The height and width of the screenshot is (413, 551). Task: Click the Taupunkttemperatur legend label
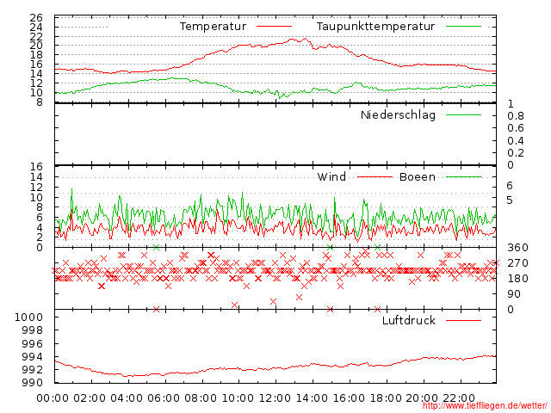[375, 27]
